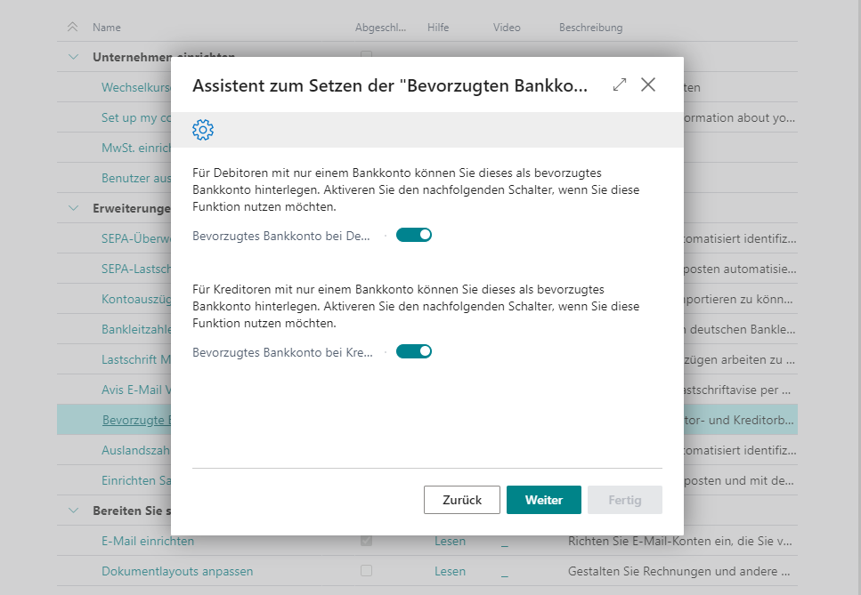Click description ending 'ormation about yo...'
861x595 pixels.
pos(740,117)
